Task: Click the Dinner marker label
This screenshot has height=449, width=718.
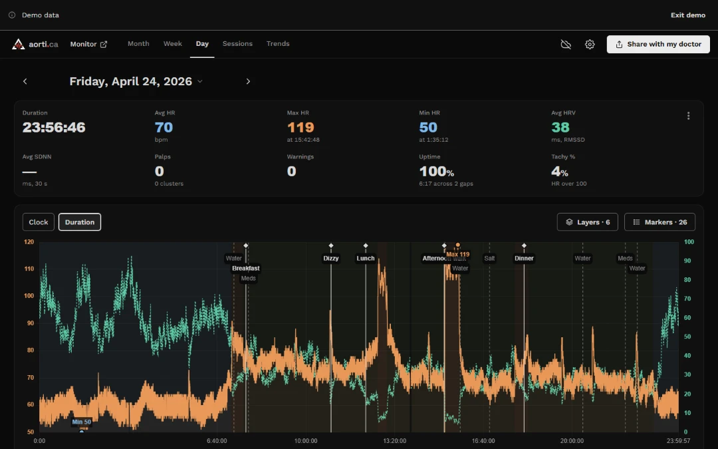Action: (524, 258)
